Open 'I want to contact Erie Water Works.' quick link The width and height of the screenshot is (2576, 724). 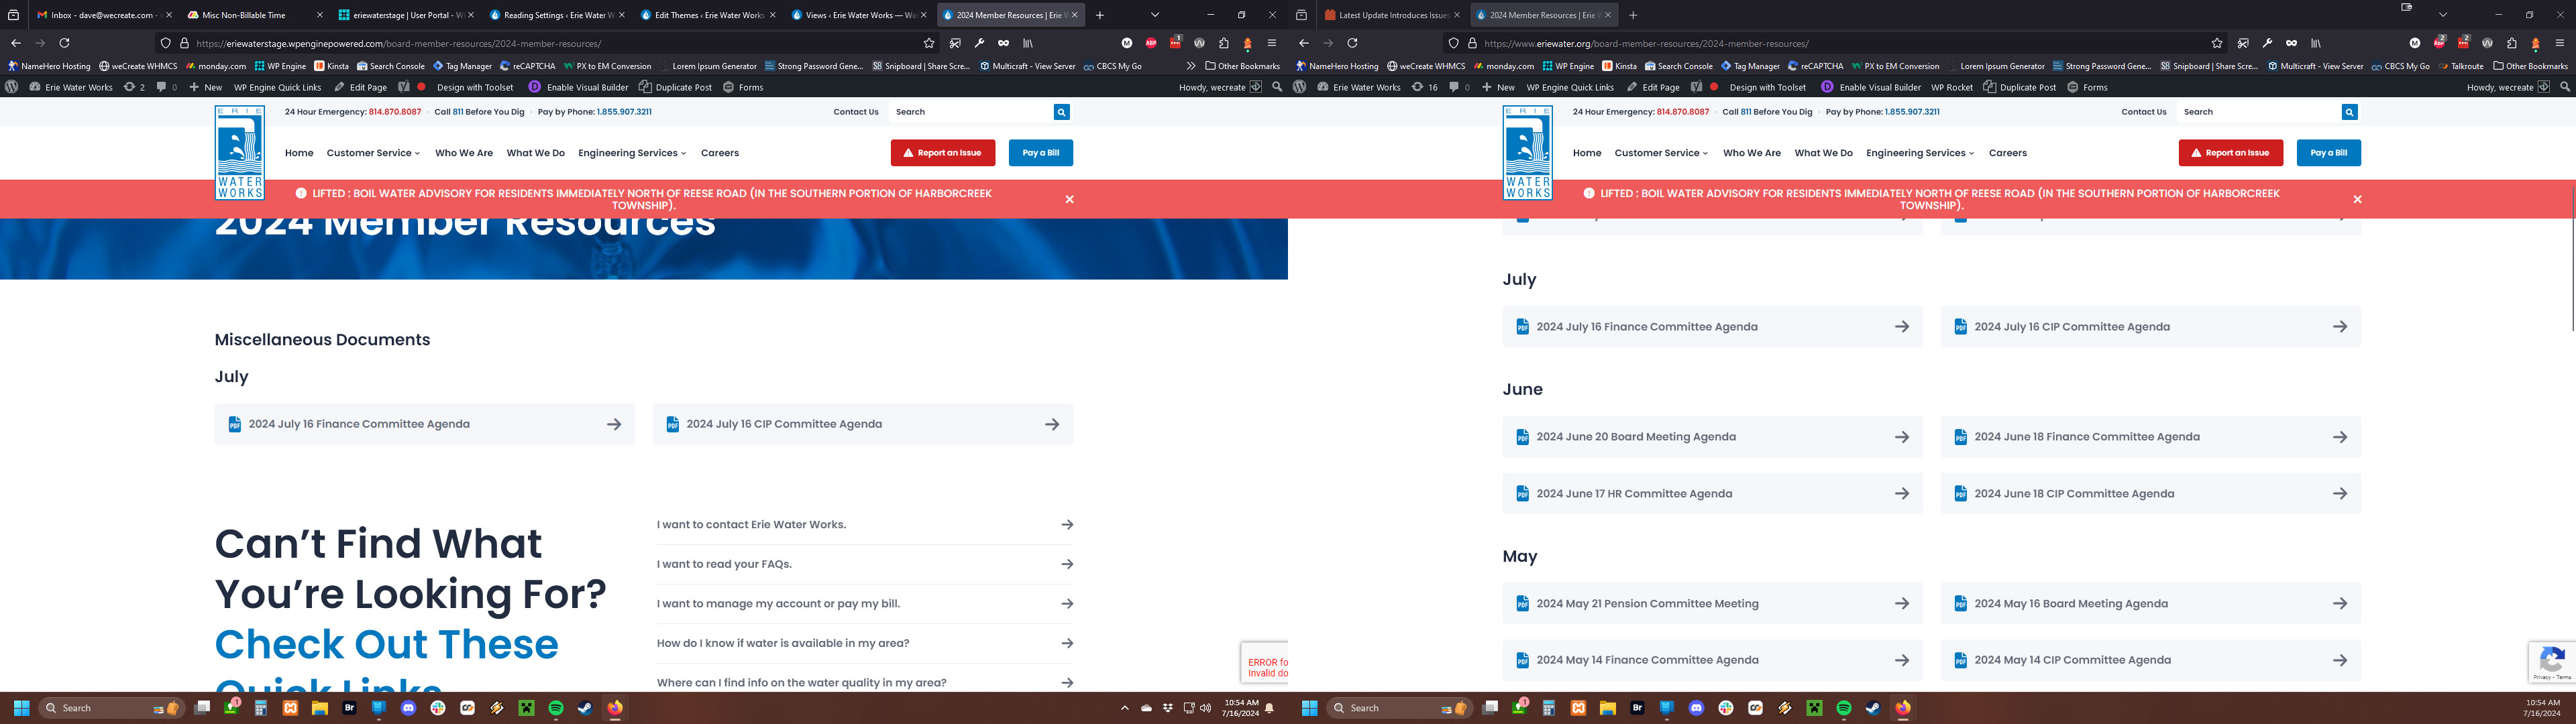tap(865, 525)
